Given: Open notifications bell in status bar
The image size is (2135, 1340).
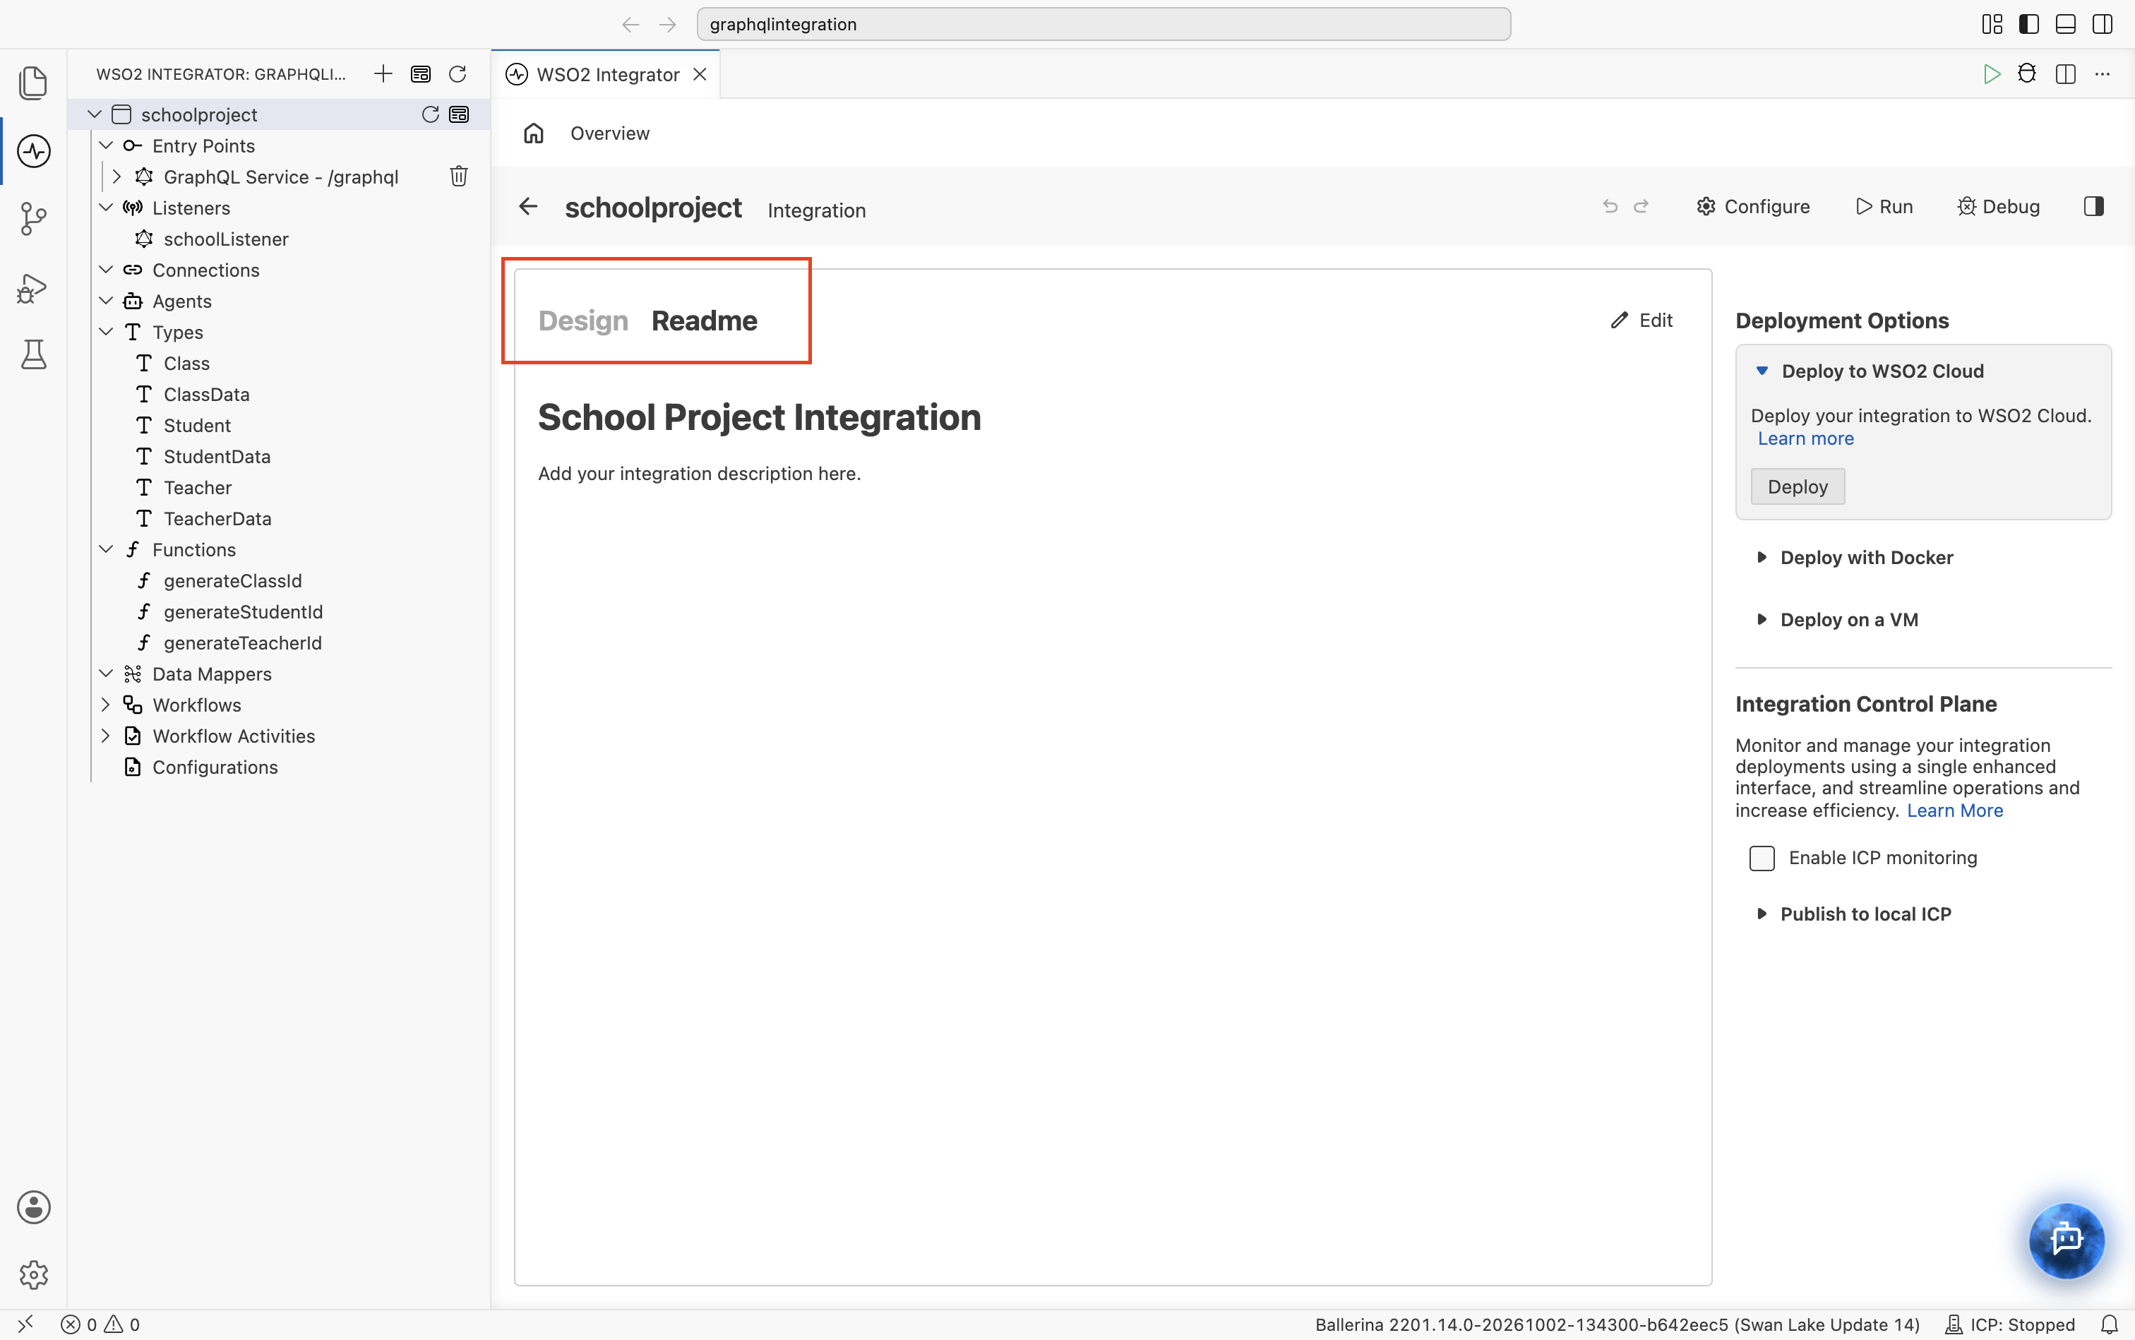Looking at the screenshot, I should click(x=2110, y=1324).
